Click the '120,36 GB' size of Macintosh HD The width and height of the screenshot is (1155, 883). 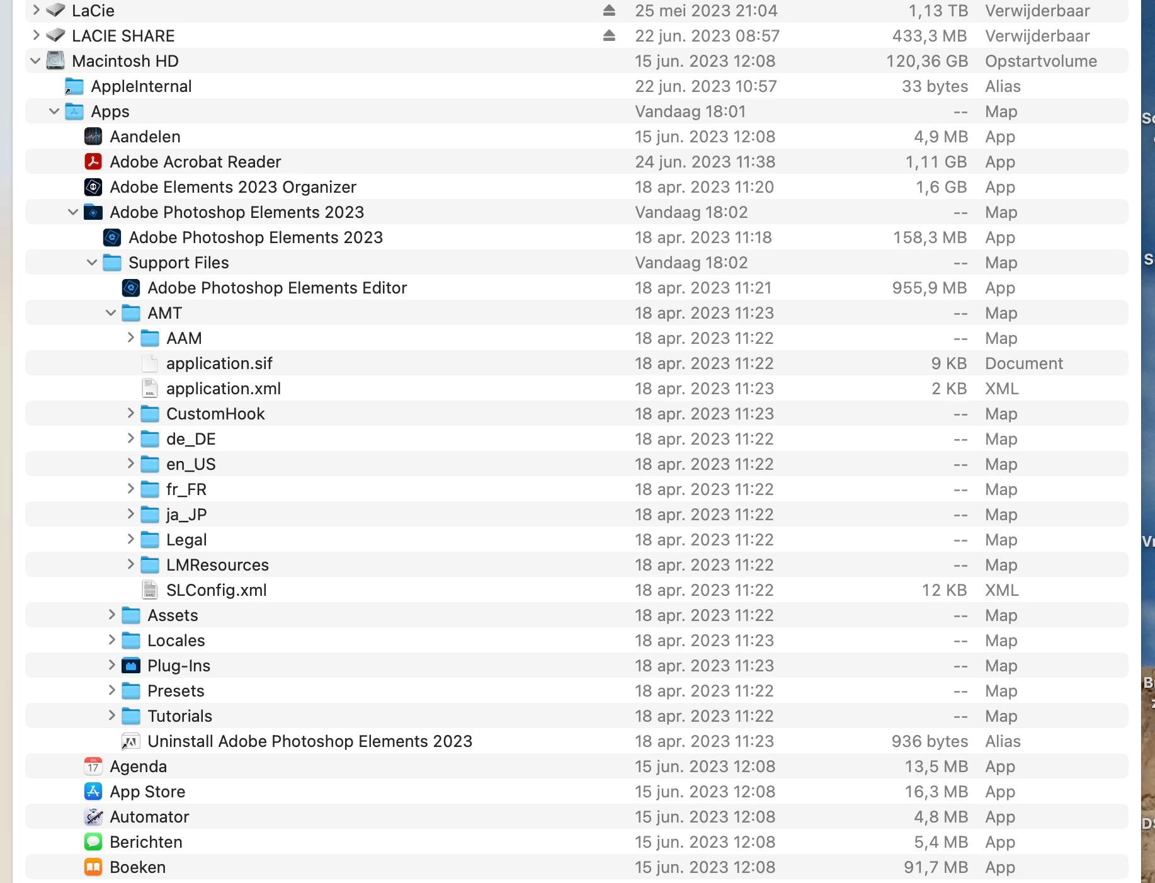pos(927,61)
